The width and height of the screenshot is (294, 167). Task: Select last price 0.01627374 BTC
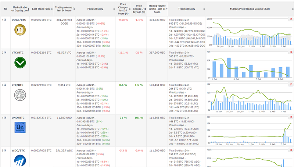[41, 118]
